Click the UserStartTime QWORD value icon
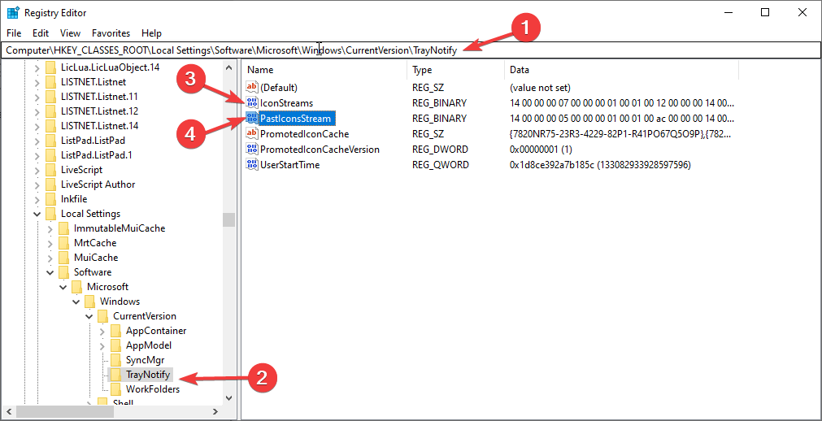 point(252,165)
